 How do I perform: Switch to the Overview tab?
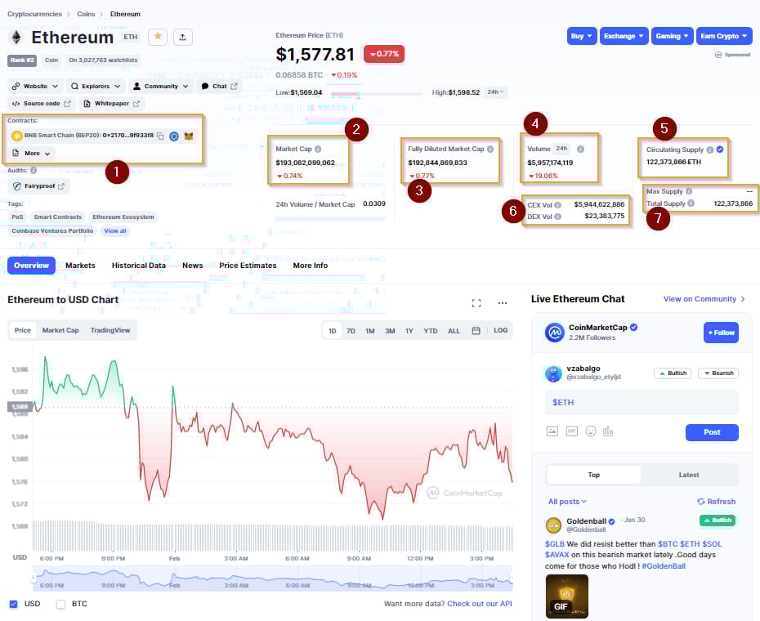[32, 266]
